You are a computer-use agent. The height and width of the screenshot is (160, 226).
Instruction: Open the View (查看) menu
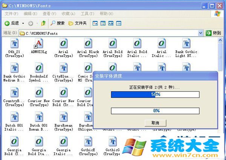49,14
